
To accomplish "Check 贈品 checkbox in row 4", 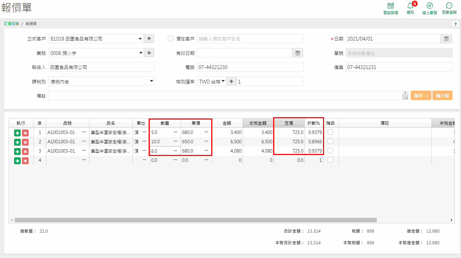I will pos(331,160).
